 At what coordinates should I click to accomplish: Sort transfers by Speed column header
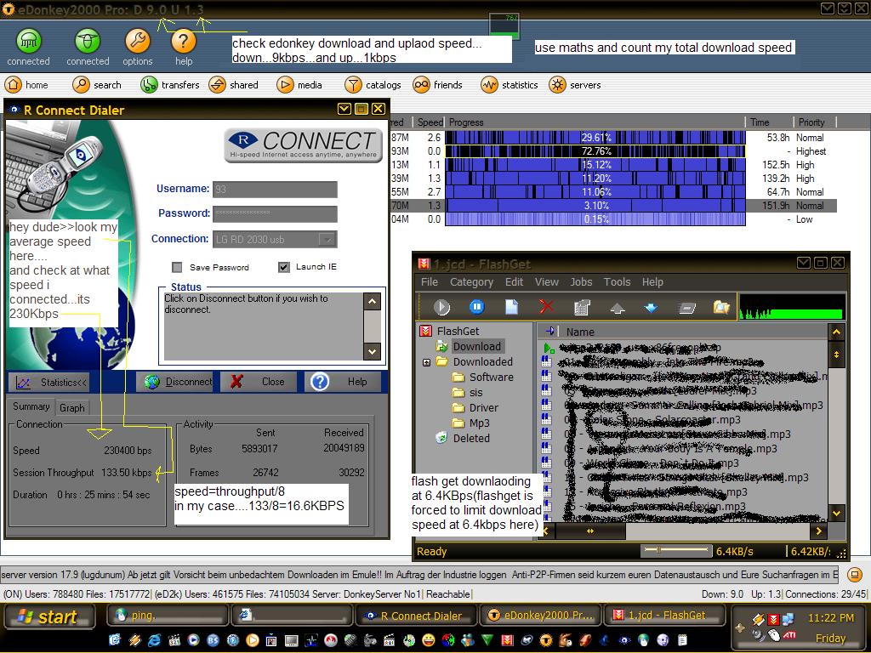point(430,122)
